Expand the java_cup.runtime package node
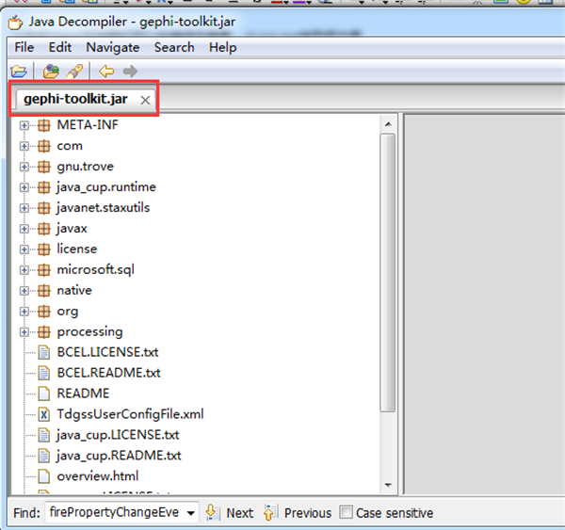565x530 pixels. 24,187
